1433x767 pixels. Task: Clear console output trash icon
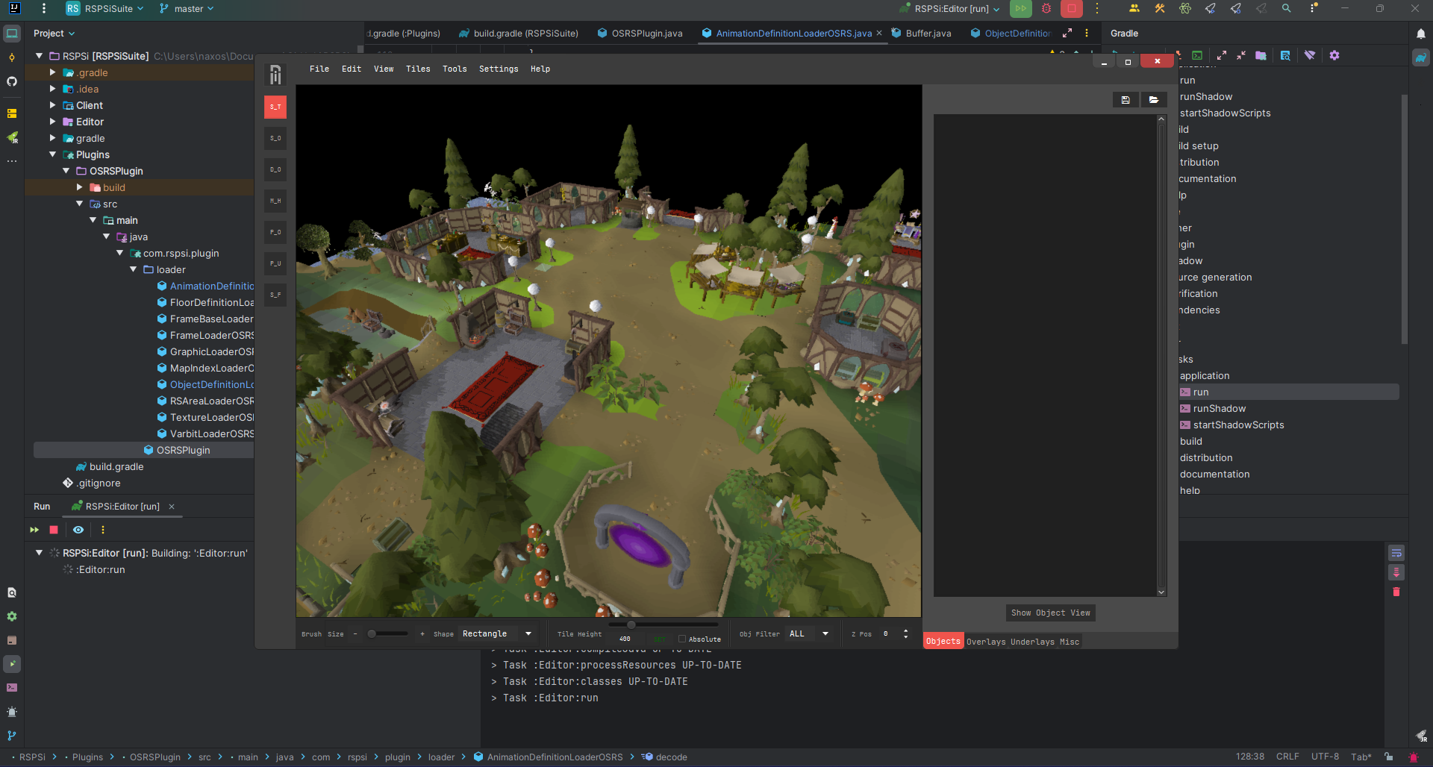click(1396, 592)
